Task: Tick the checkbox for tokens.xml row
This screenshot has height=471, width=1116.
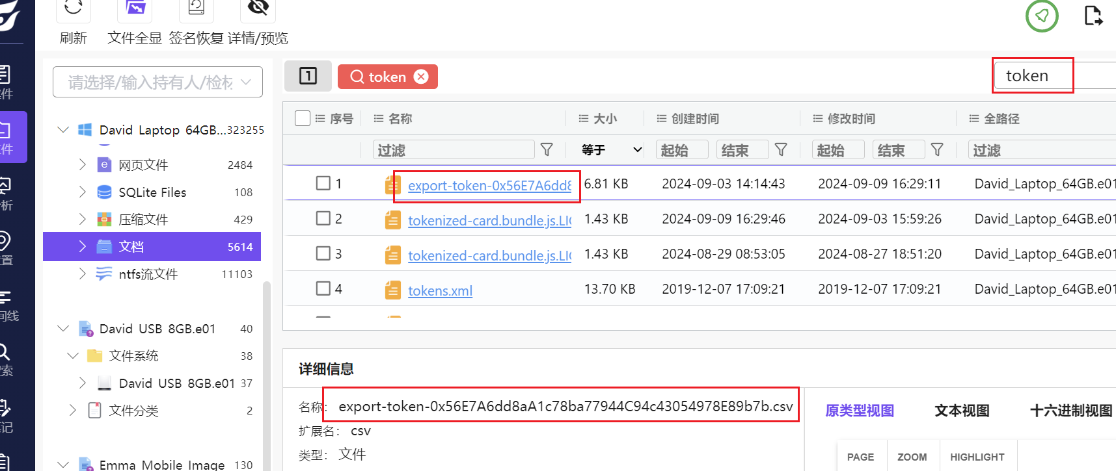Action: coord(323,288)
